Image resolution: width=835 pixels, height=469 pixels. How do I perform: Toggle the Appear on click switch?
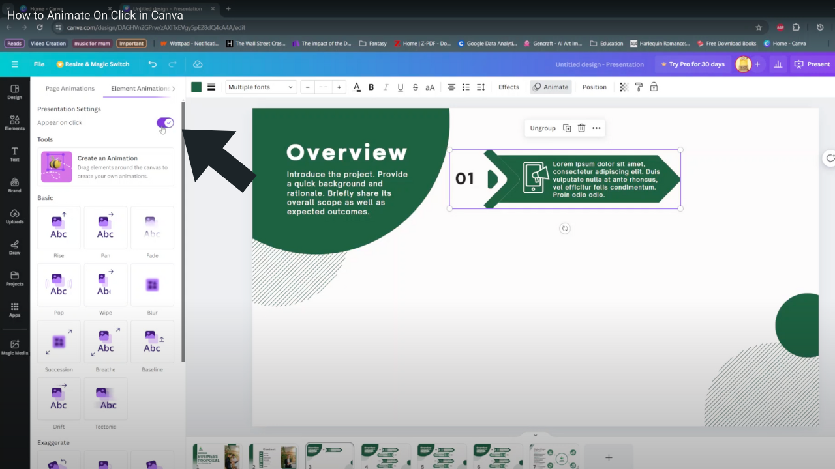click(x=165, y=122)
